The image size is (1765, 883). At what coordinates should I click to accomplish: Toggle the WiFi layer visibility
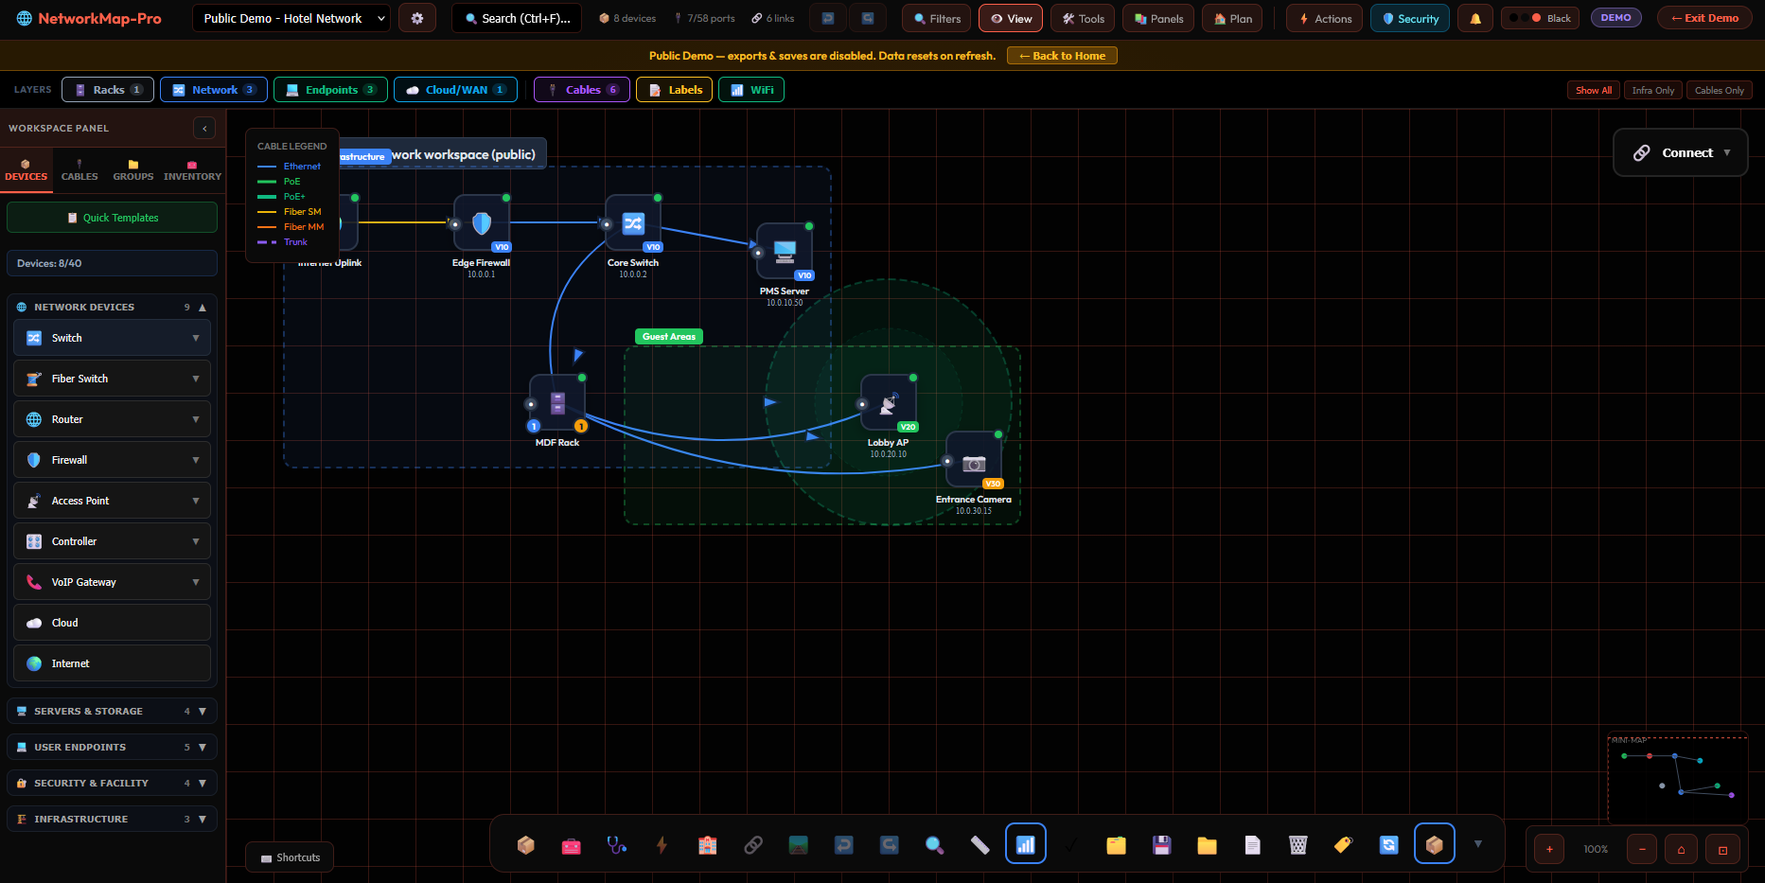click(x=750, y=89)
